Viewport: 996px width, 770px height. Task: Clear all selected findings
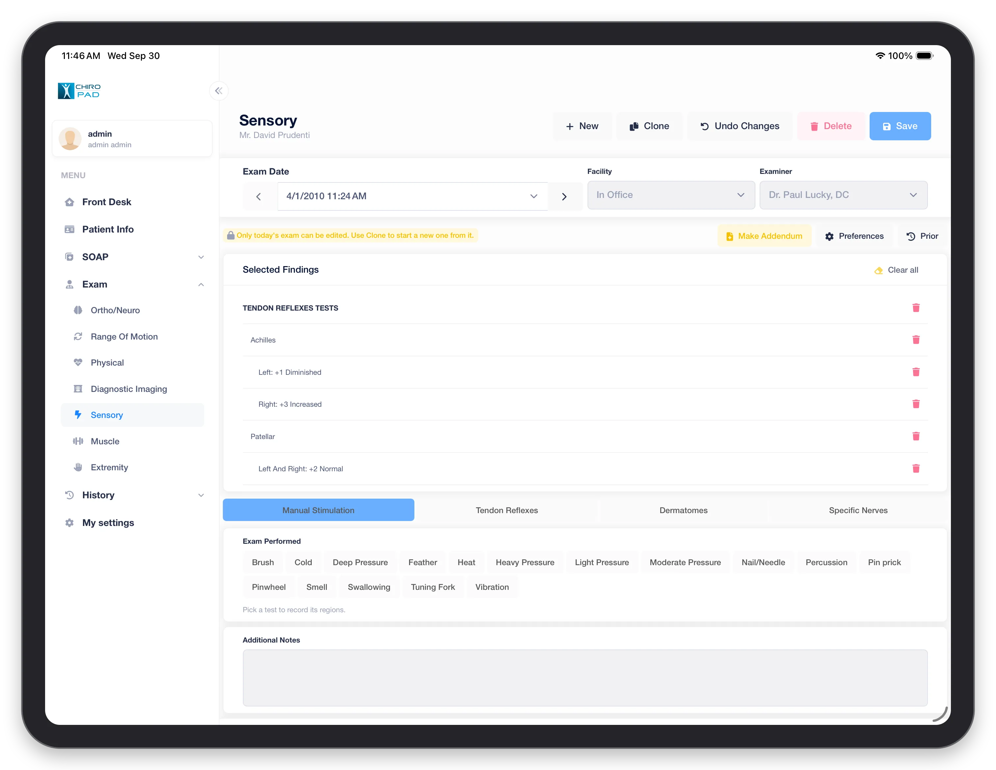(896, 270)
